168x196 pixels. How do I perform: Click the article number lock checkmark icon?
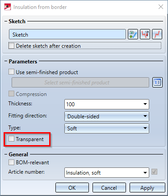pos(155,172)
